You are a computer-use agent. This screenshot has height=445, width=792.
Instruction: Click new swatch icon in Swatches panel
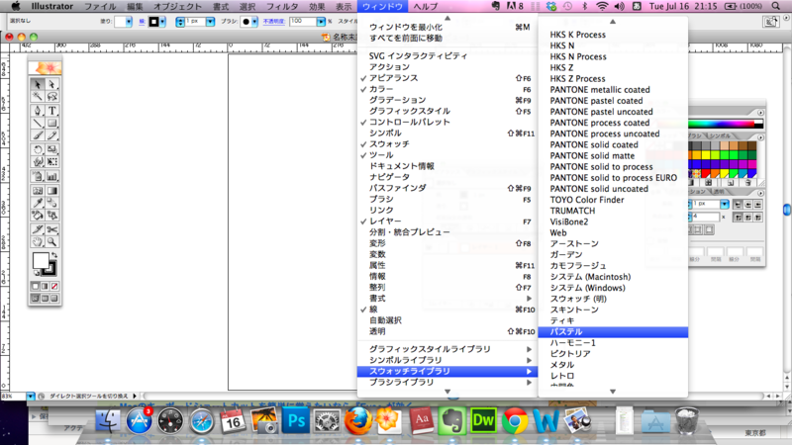731,182
